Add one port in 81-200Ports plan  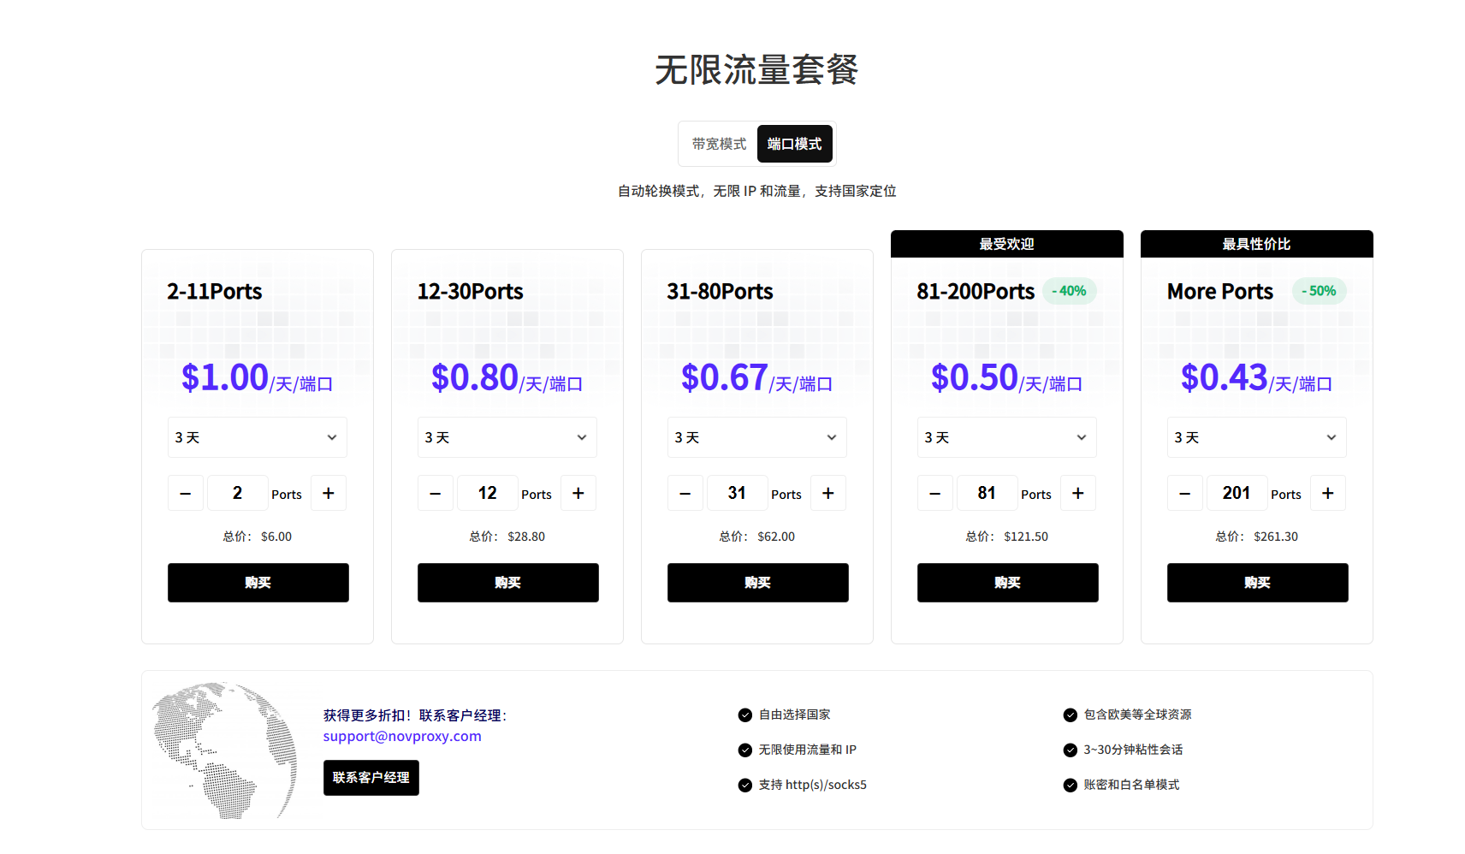click(1078, 494)
